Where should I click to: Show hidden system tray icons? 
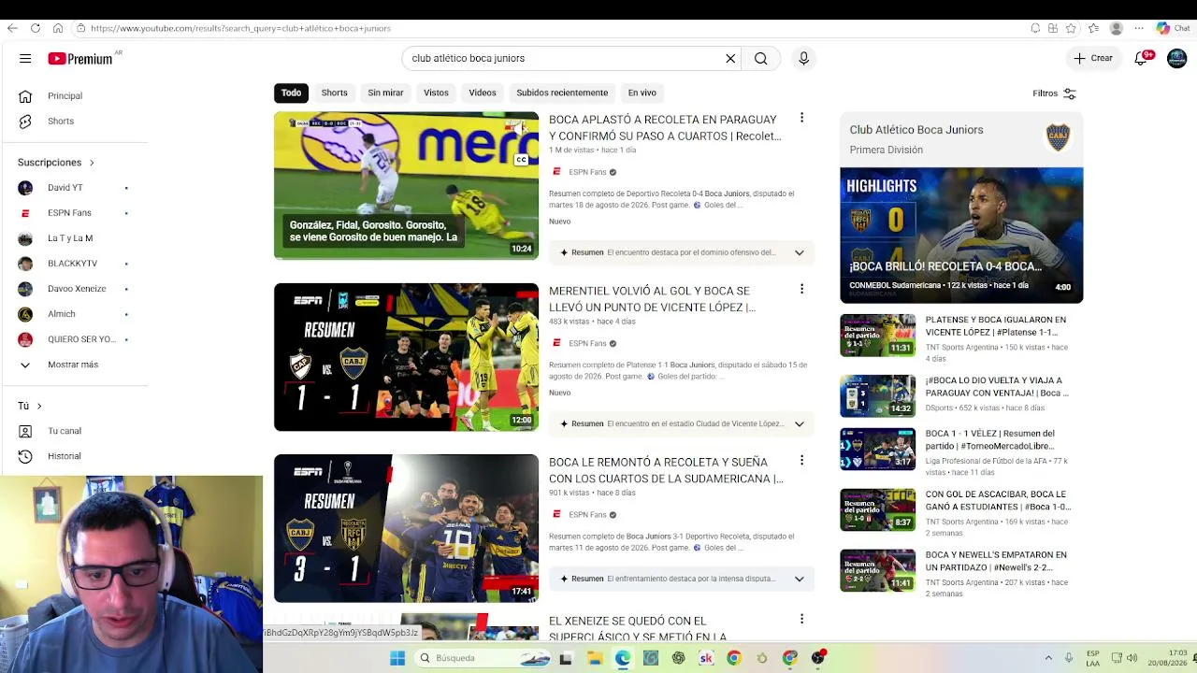coord(1048,658)
